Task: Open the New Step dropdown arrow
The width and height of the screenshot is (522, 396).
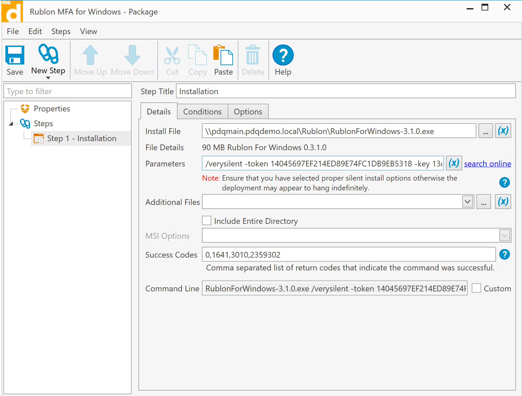Action: [48, 78]
